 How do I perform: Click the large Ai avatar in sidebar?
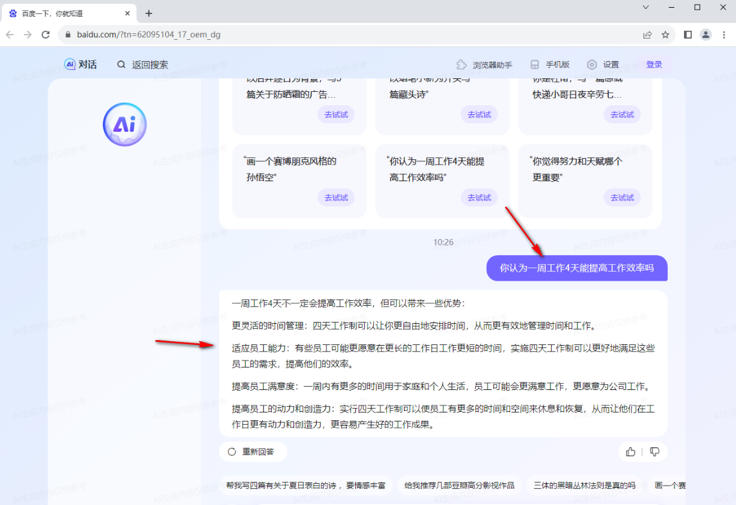125,125
